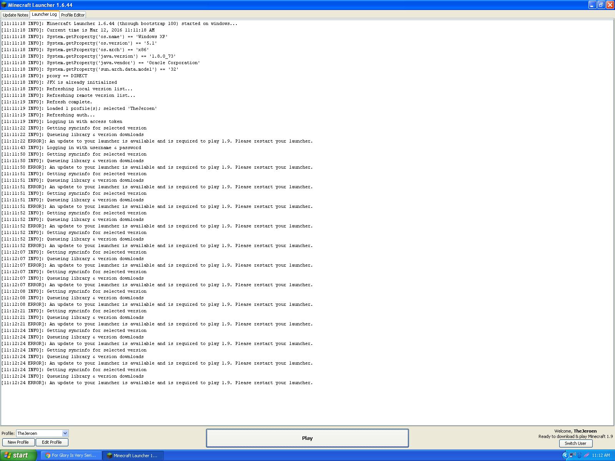This screenshot has height=461, width=615.
Task: Click the Minecraft Launcher taskbar item
Action: tap(133, 455)
